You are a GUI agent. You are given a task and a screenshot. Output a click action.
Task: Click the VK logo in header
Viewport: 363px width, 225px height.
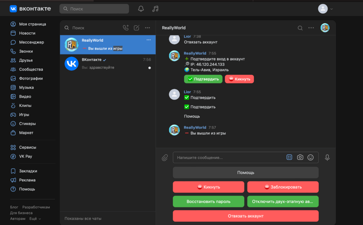13,9
